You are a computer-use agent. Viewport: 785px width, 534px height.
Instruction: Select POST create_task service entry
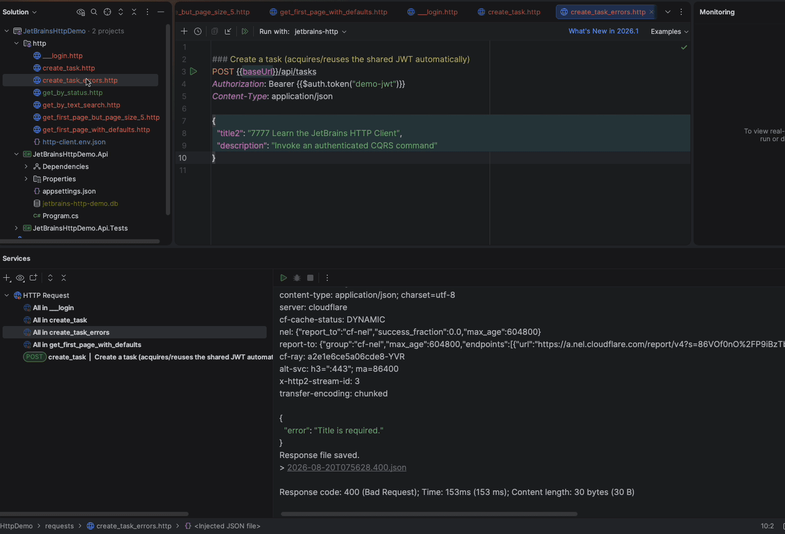click(x=147, y=357)
